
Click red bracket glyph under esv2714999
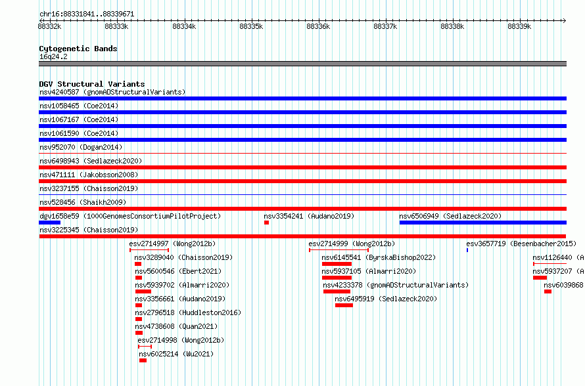(339, 250)
